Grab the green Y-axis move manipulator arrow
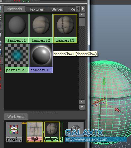The width and height of the screenshot is (131, 148). 104,82
